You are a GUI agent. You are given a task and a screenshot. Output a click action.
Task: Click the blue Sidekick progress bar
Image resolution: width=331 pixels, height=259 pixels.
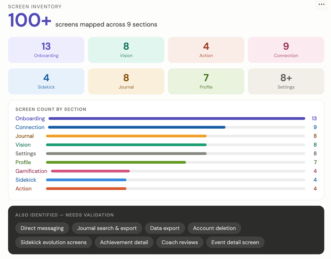86,180
